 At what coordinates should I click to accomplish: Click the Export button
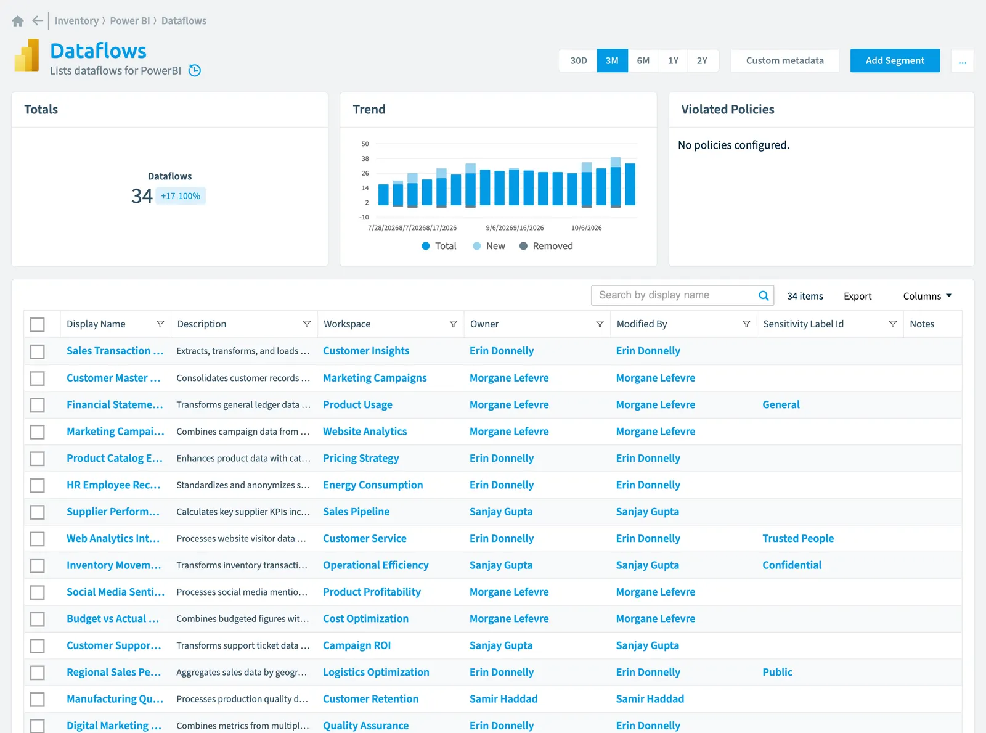pyautogui.click(x=857, y=296)
